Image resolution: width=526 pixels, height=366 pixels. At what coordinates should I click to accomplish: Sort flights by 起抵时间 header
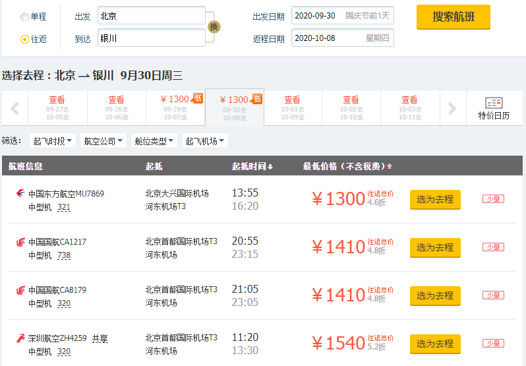[252, 166]
